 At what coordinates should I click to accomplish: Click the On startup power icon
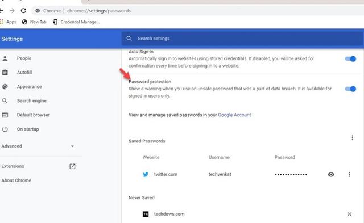coord(5,129)
